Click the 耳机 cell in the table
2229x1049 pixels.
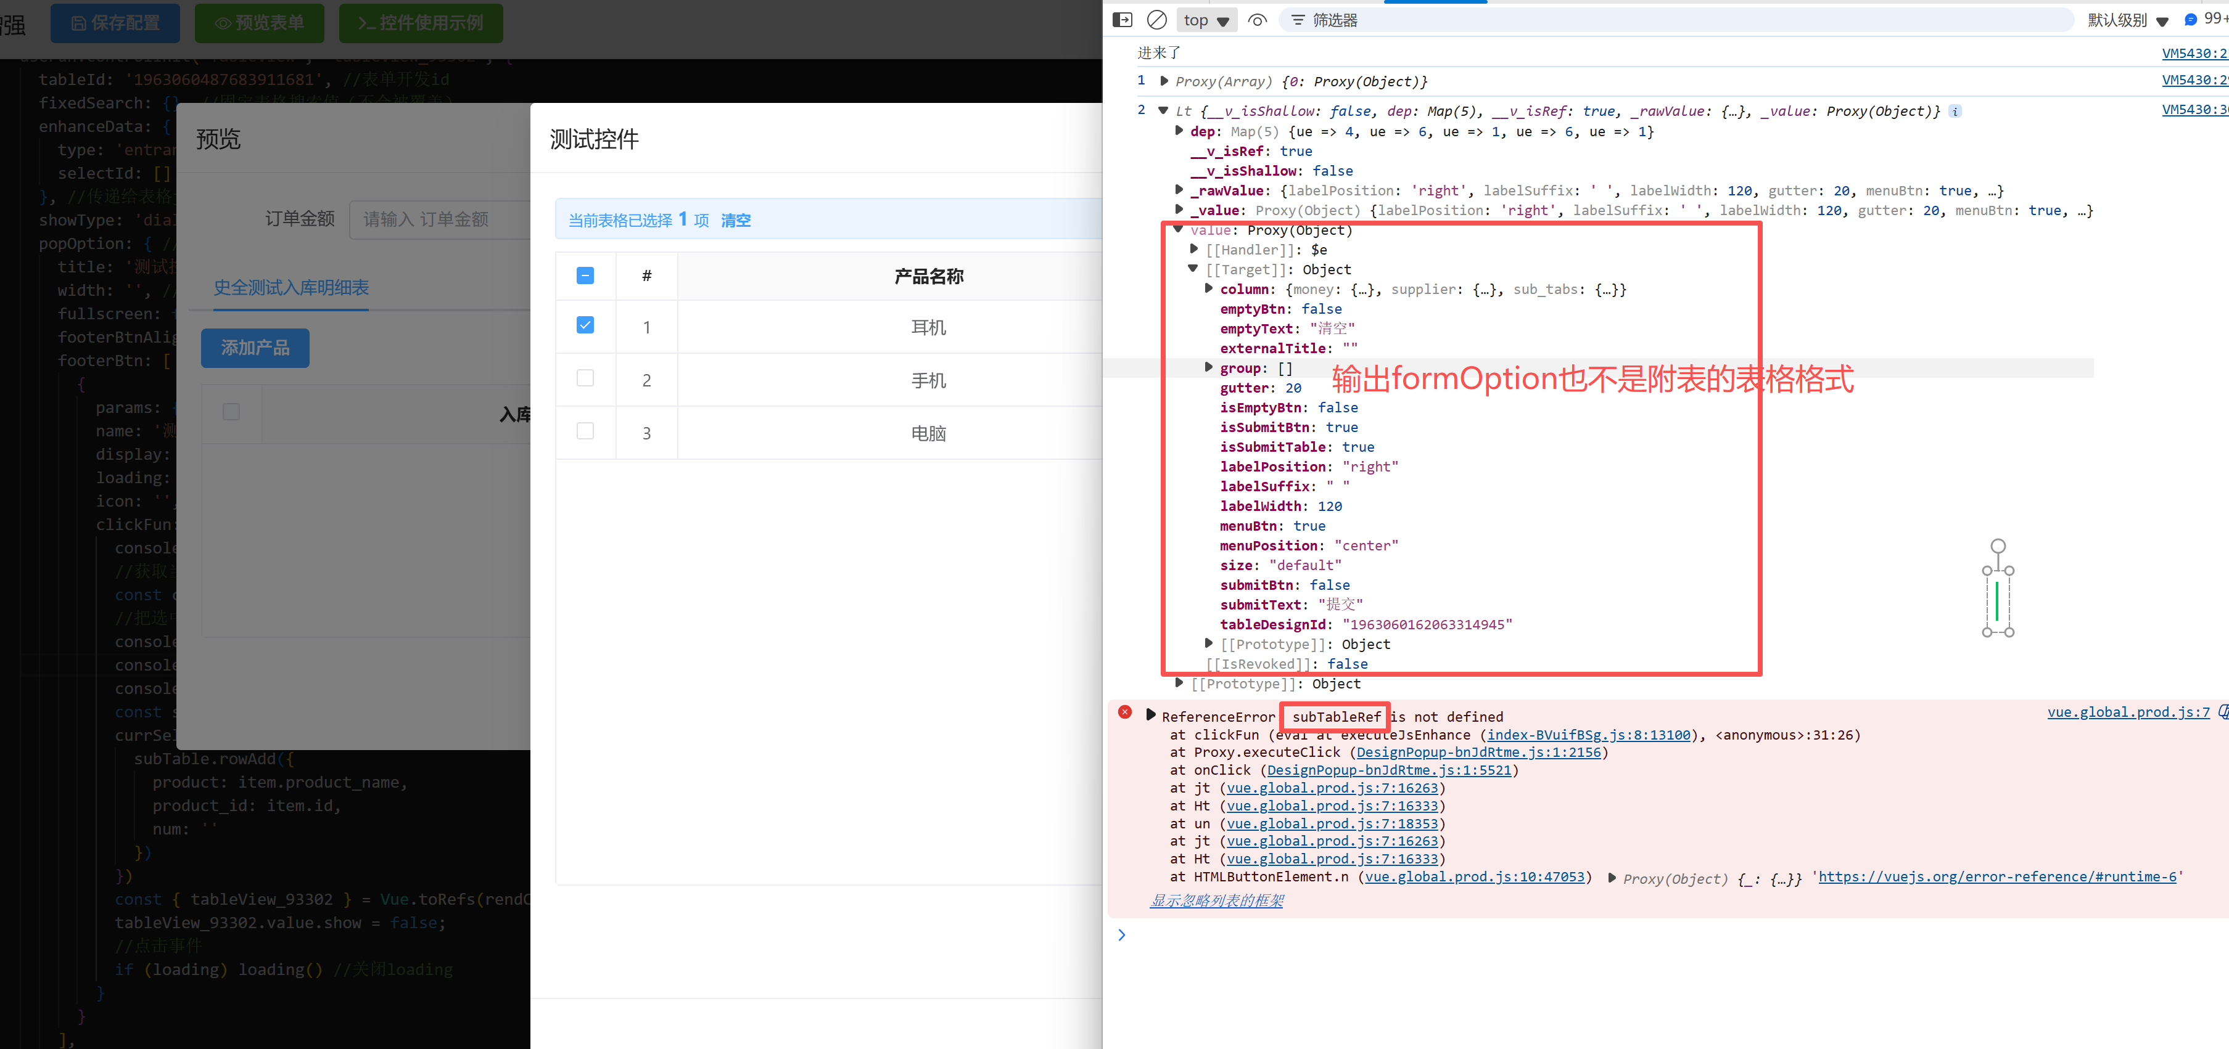[x=928, y=327]
